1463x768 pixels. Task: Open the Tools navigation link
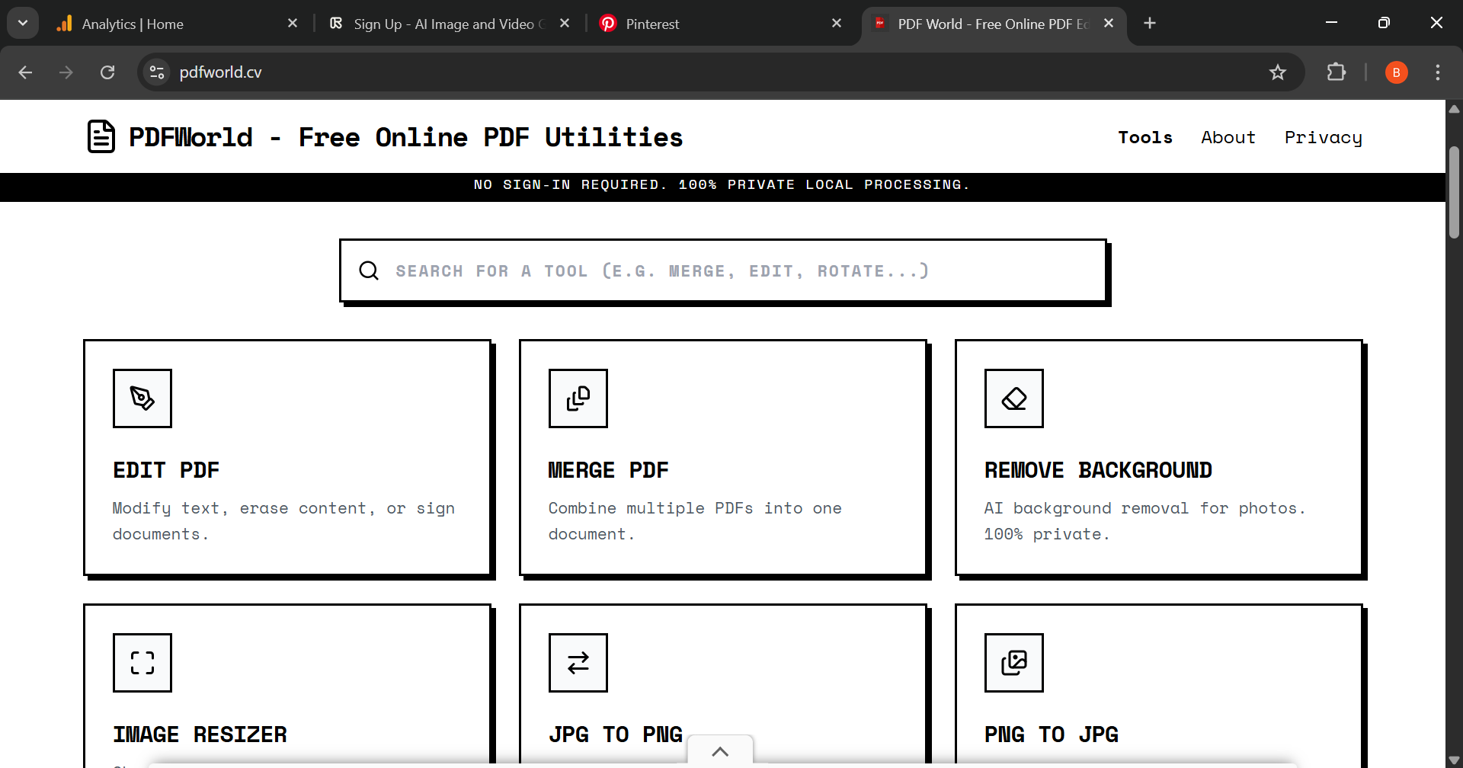click(x=1145, y=137)
